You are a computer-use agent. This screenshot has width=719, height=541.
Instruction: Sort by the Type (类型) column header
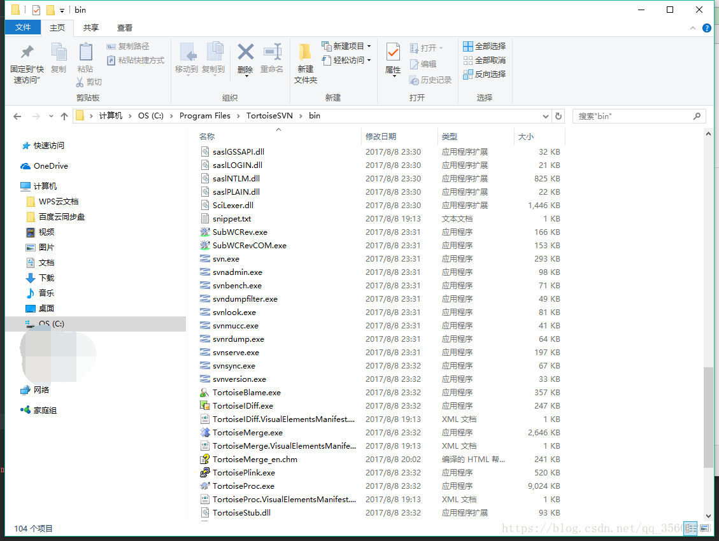(x=450, y=136)
